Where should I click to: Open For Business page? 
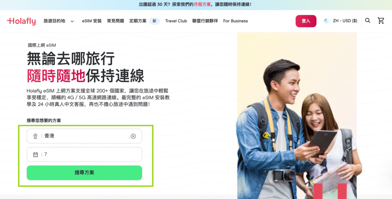pos(235,21)
